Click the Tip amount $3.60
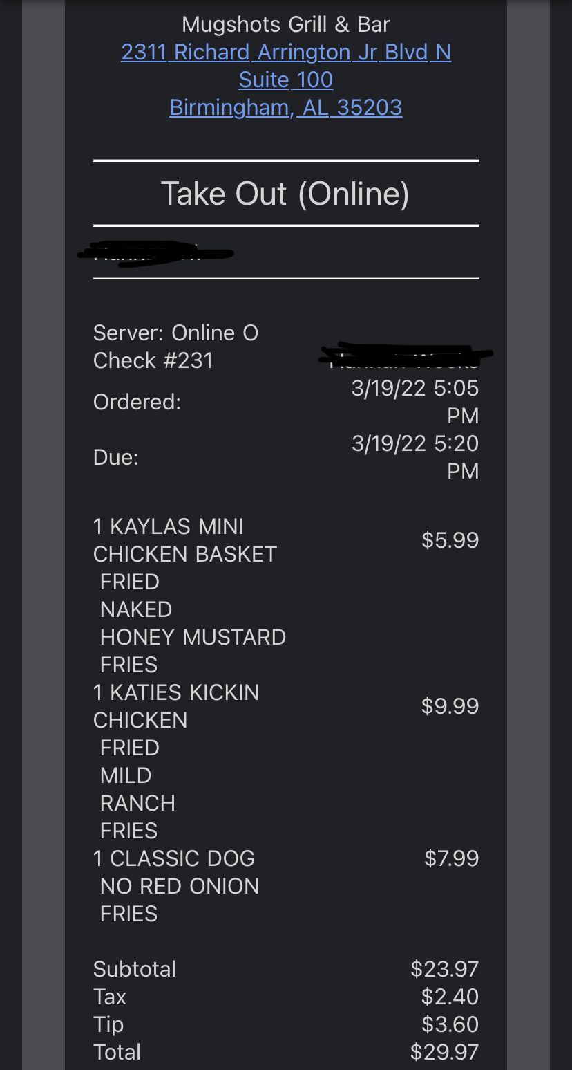Screen dimensions: 572x1070 [450, 1024]
